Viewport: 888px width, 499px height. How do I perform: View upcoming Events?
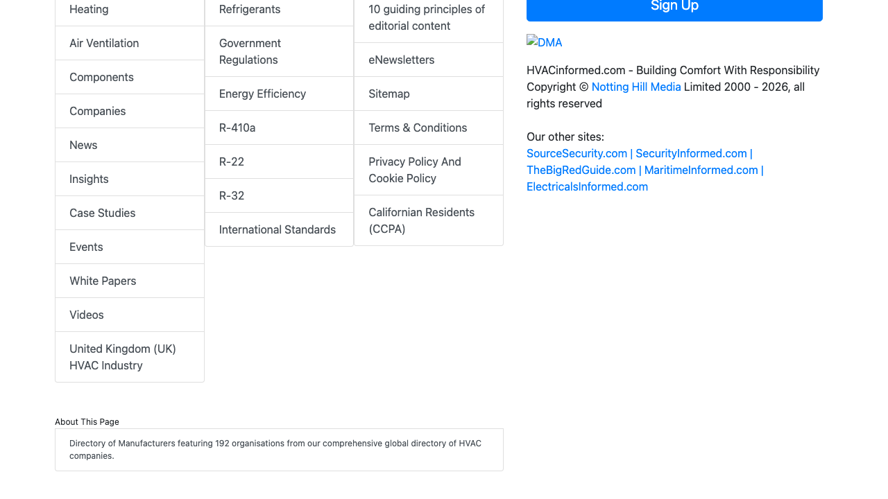[85, 247]
